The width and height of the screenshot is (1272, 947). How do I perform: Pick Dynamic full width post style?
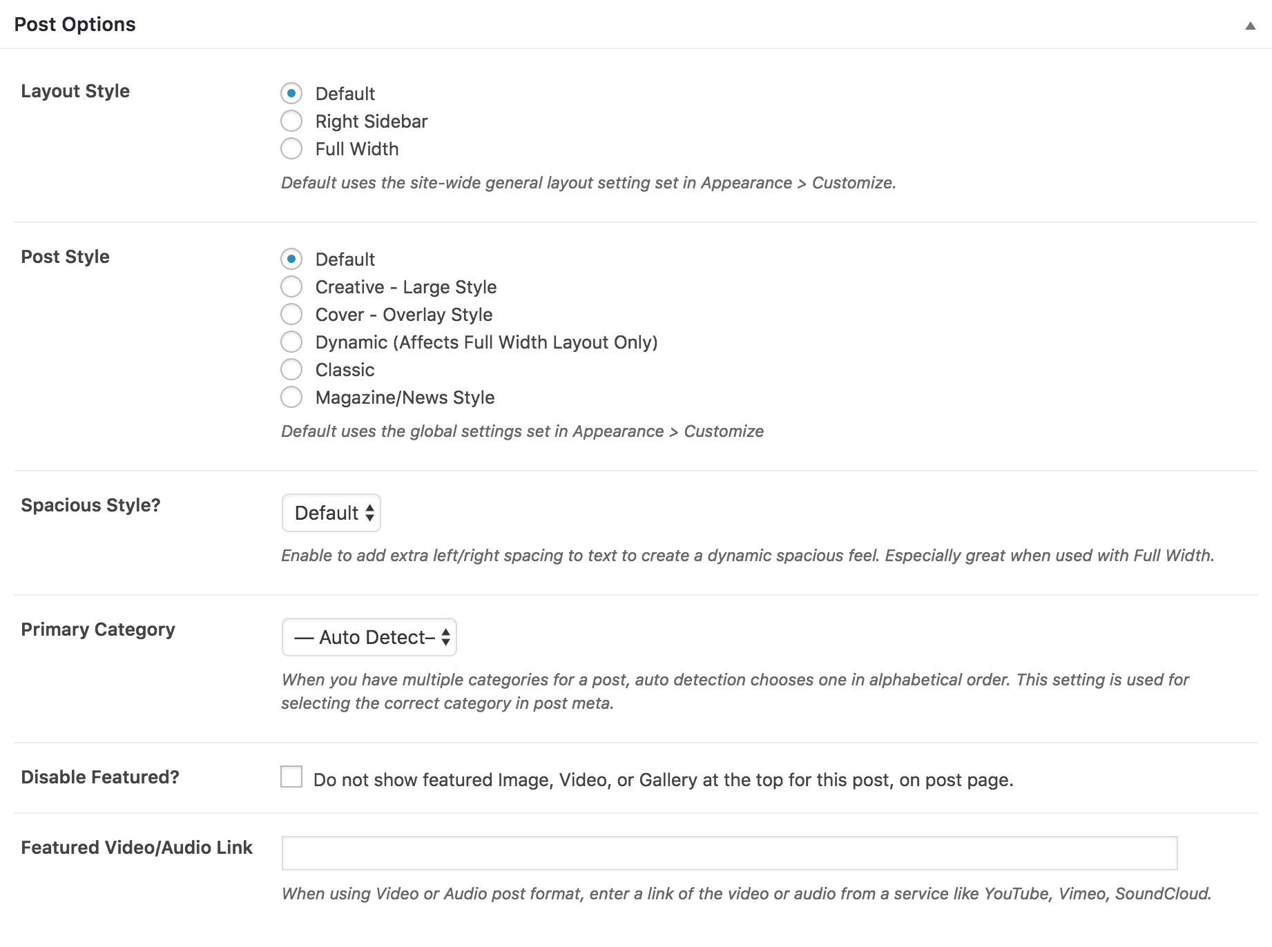pyautogui.click(x=291, y=342)
